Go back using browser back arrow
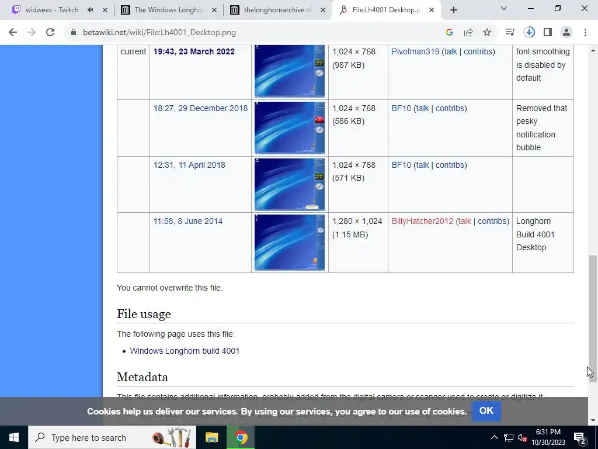 pyautogui.click(x=13, y=33)
